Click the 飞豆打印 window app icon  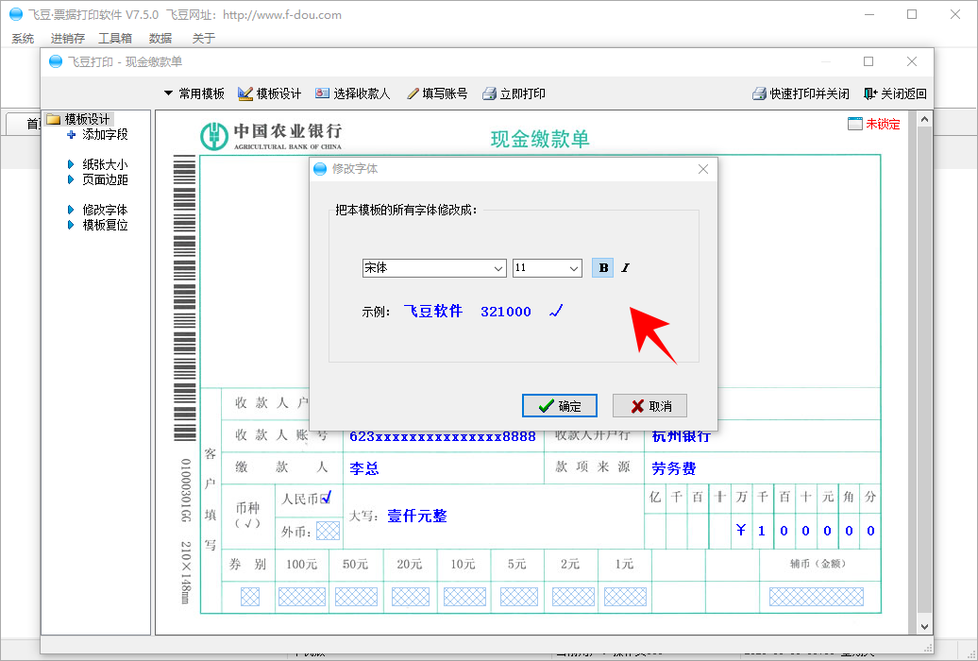pyautogui.click(x=56, y=61)
